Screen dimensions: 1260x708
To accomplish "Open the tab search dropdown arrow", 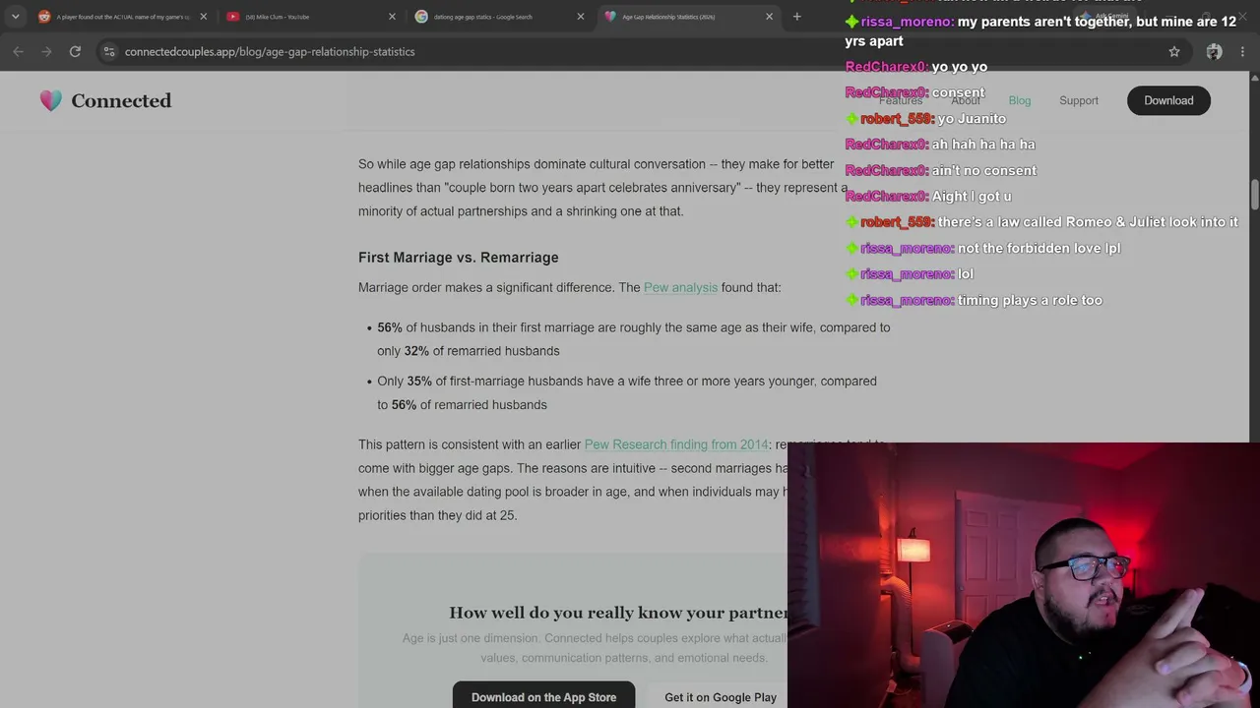I will (x=15, y=17).
